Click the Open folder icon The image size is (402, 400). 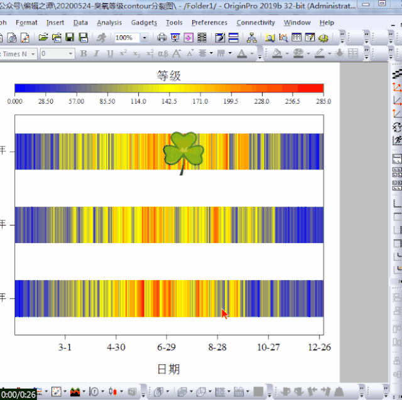click(x=43, y=38)
